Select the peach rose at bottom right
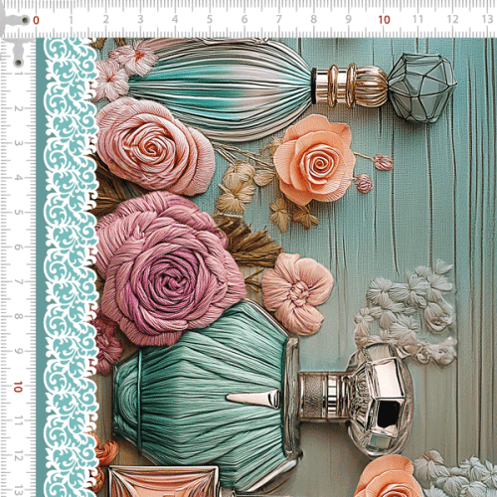This screenshot has height=497, width=497. [389, 477]
